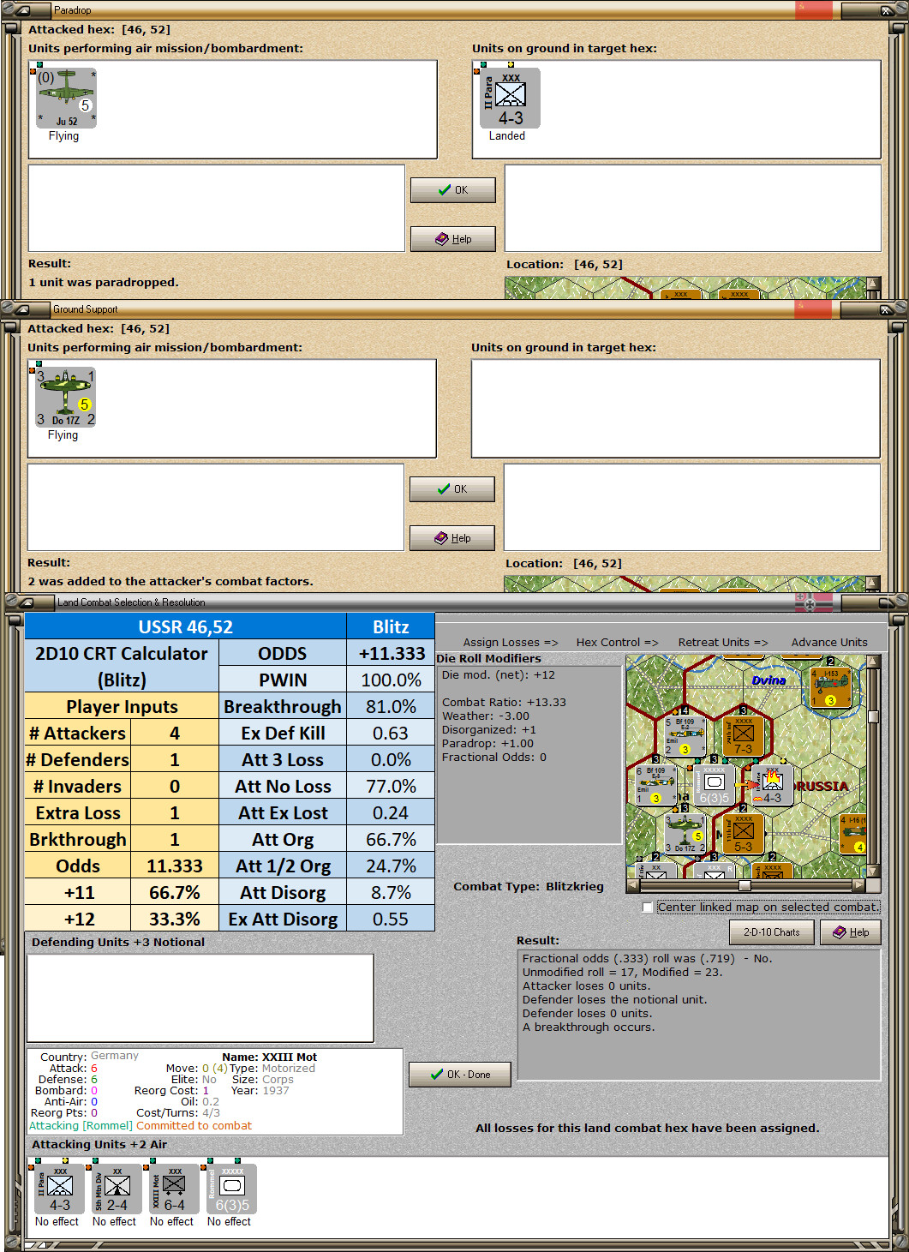Viewport: 909px width, 1252px height.
Task: Click the Bf 109 counter numbered 5 on the map
Action: (x=685, y=736)
